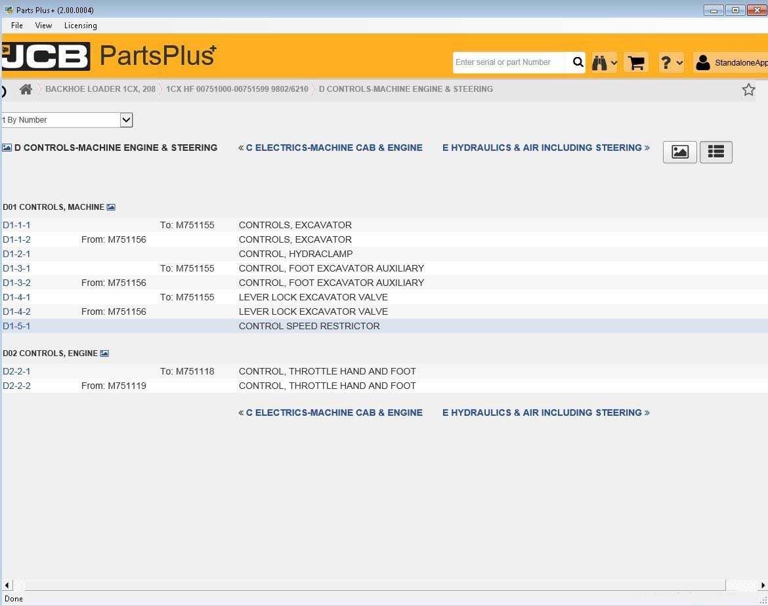Screen dimensions: 768x606
Task: Click the home icon in breadcrumb
Action: (x=26, y=89)
